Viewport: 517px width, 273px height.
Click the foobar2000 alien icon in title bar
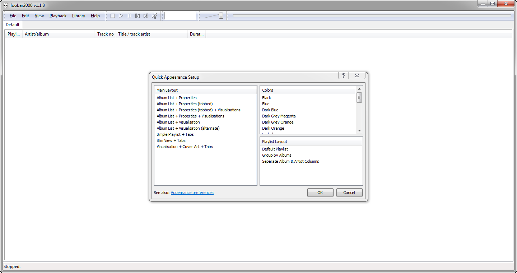(6, 5)
